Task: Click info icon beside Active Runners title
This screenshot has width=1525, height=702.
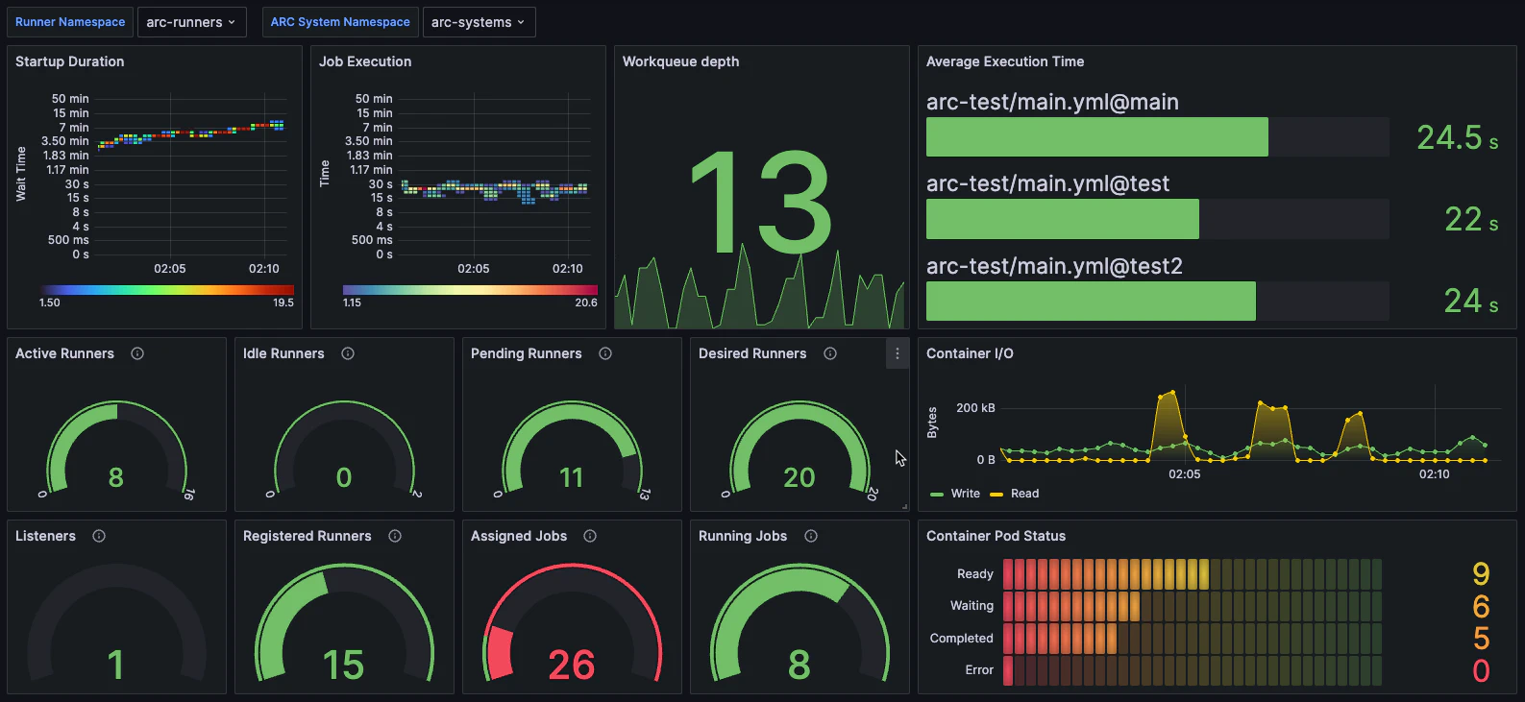Action: 137,353
